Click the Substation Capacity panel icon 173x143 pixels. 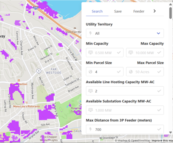point(91,110)
